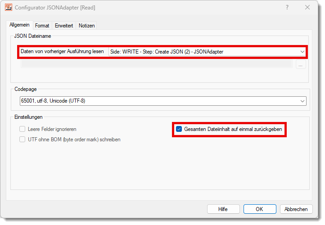The width and height of the screenshot is (325, 225).
Task: Open the Format tab
Action: click(x=42, y=26)
